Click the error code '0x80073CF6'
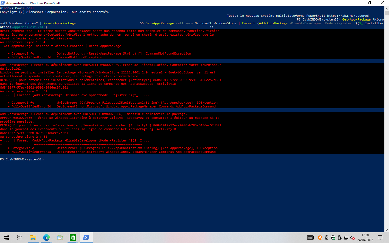This screenshot has height=243, width=389. (x=112, y=114)
